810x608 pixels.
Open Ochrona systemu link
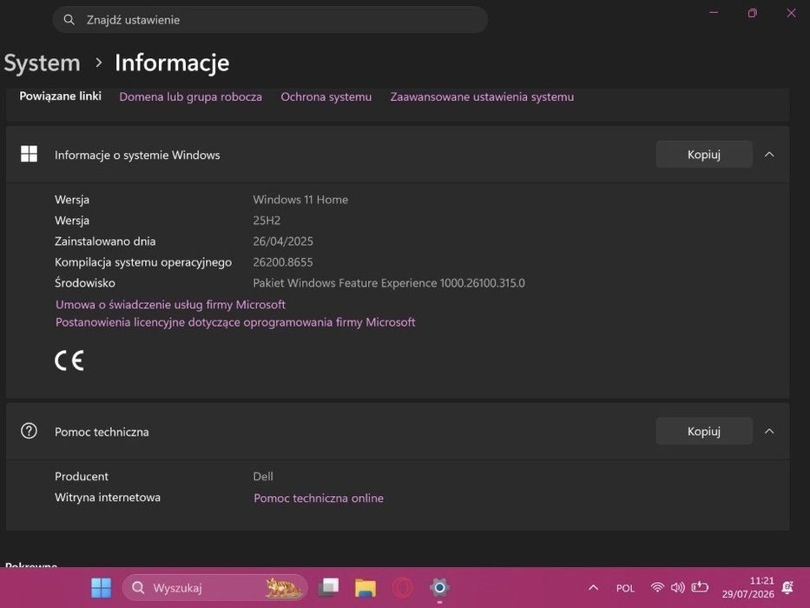click(326, 96)
